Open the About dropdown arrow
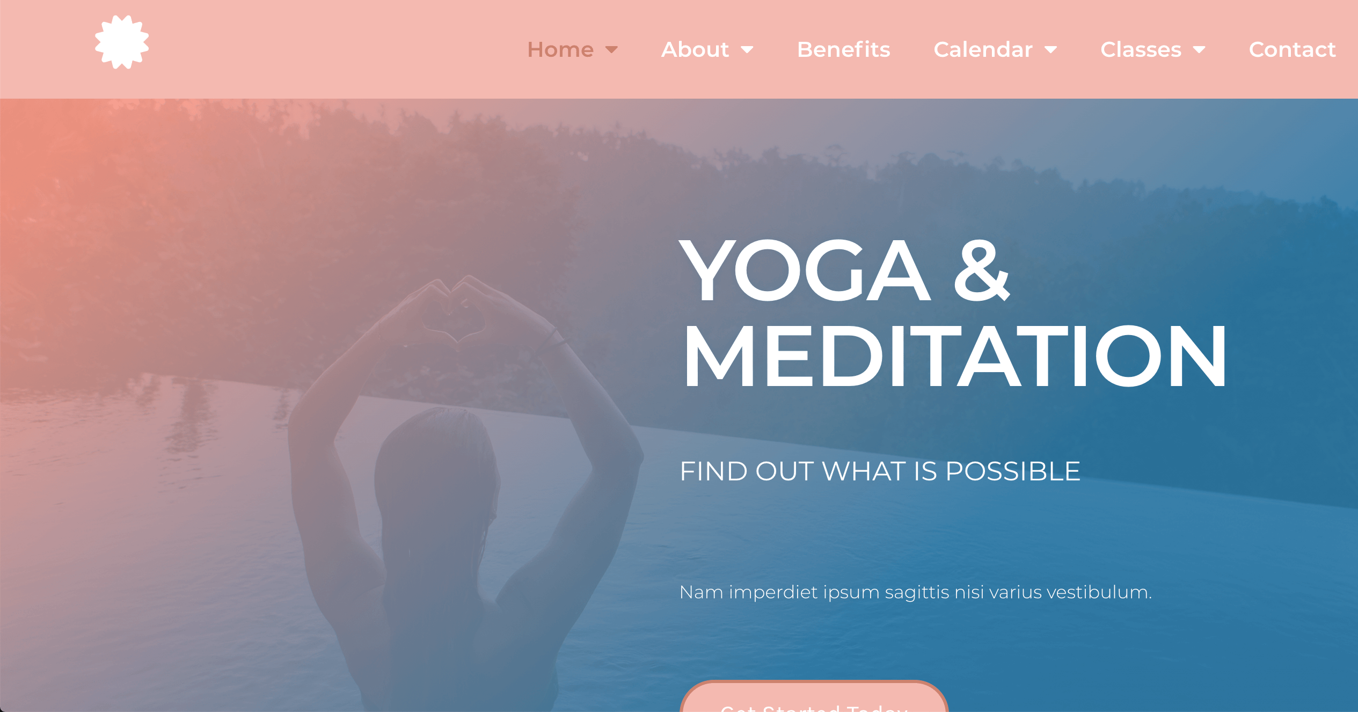The image size is (1358, 712). click(x=747, y=50)
